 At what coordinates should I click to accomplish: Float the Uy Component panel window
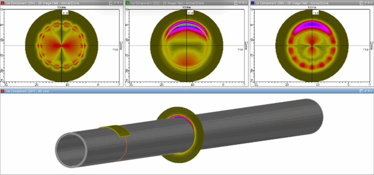(x=239, y=3)
